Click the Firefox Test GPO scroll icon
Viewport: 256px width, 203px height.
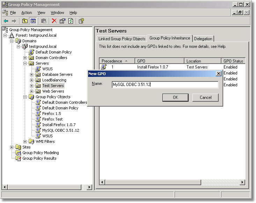pyautogui.click(x=38, y=119)
